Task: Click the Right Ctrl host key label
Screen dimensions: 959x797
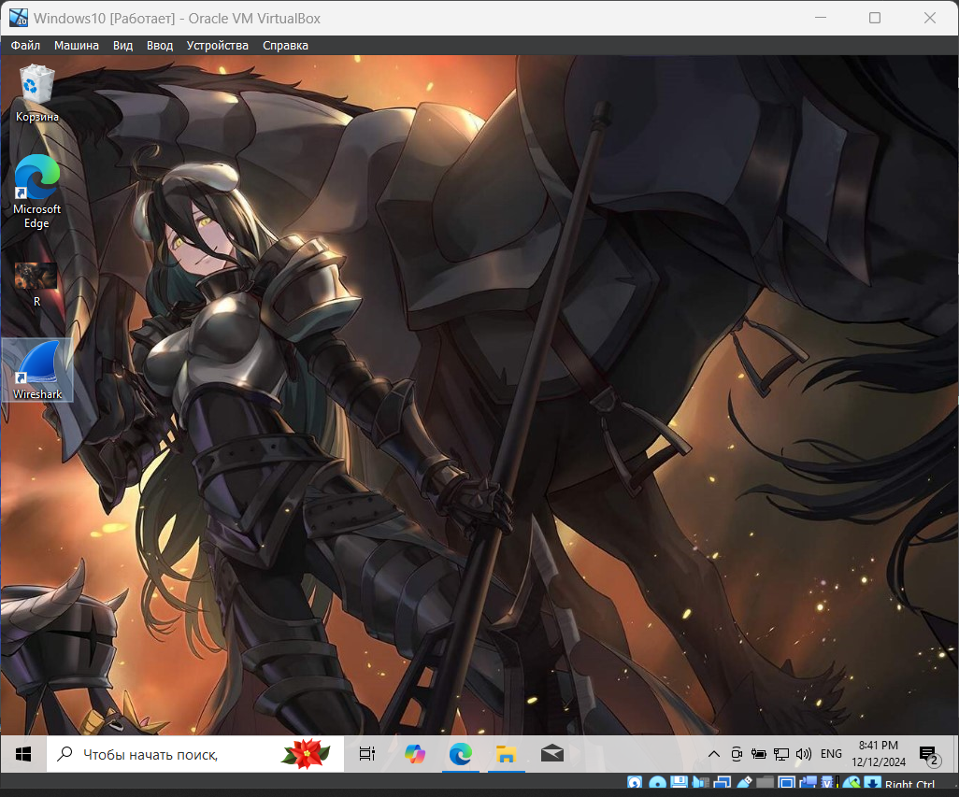Action: coord(909,784)
